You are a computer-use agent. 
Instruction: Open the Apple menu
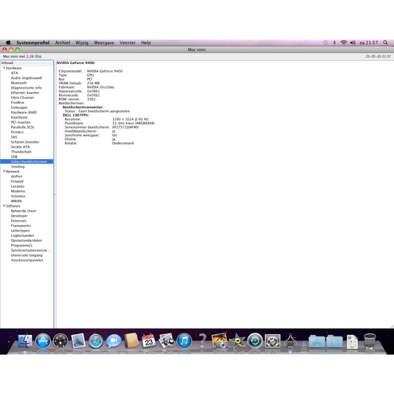point(8,42)
